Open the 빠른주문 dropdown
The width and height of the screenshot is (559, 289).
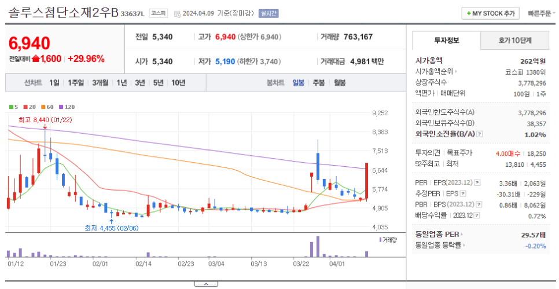point(541,13)
